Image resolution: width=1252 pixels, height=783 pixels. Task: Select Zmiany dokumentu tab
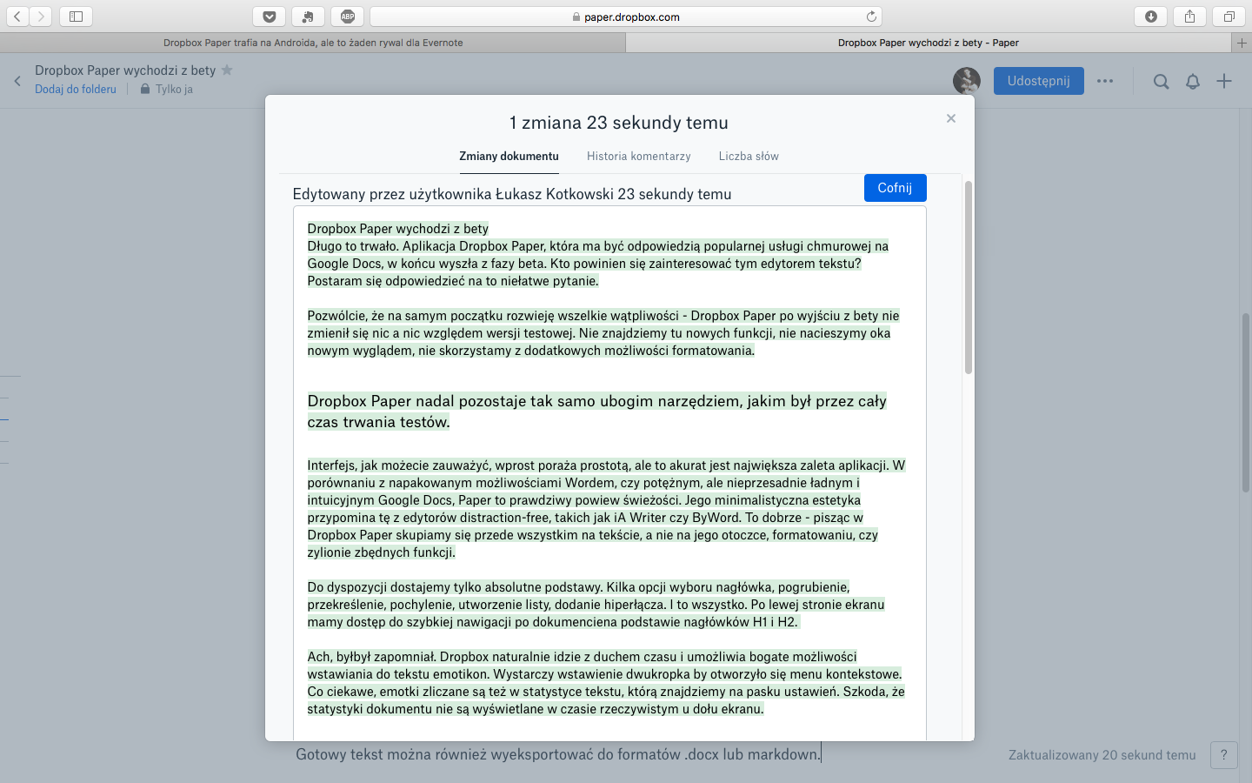pos(509,156)
